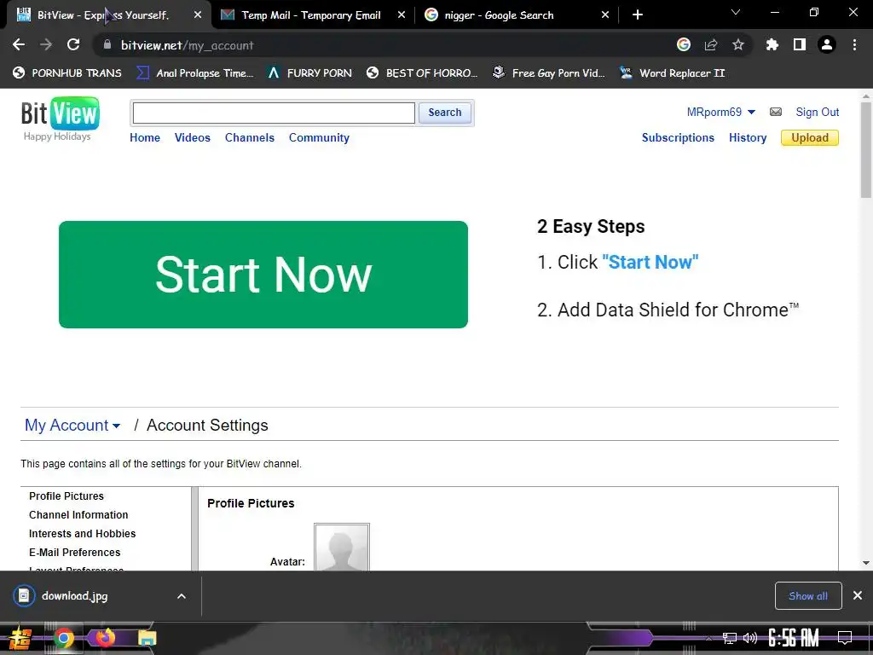Click the green Start Now banner
This screenshot has height=655, width=873.
263,275
